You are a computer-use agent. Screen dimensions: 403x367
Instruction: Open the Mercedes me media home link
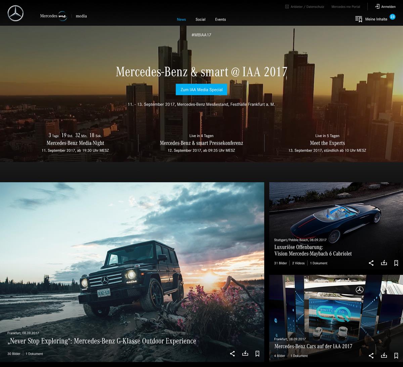(63, 16)
